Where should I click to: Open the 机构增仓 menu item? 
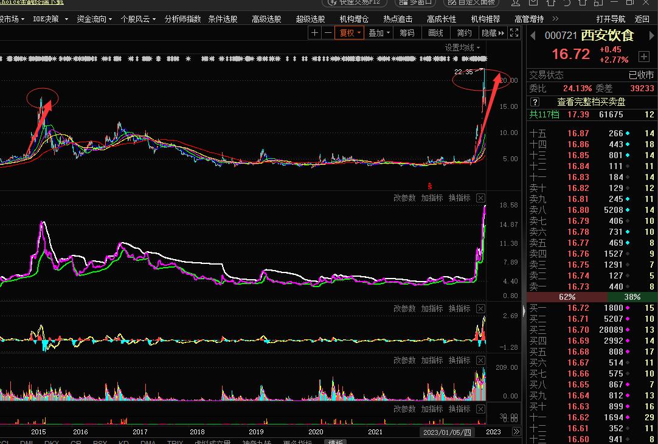coord(354,19)
